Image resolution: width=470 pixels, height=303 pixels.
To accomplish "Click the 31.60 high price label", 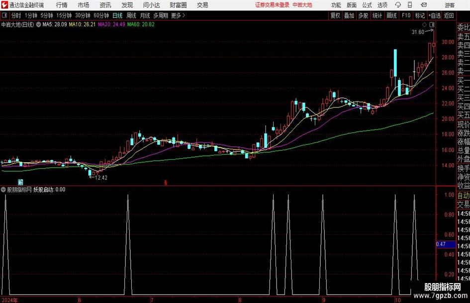I will tap(418, 32).
